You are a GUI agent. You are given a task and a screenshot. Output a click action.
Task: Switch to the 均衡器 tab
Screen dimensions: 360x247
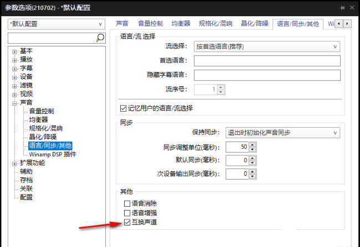pyautogui.click(x=181, y=23)
